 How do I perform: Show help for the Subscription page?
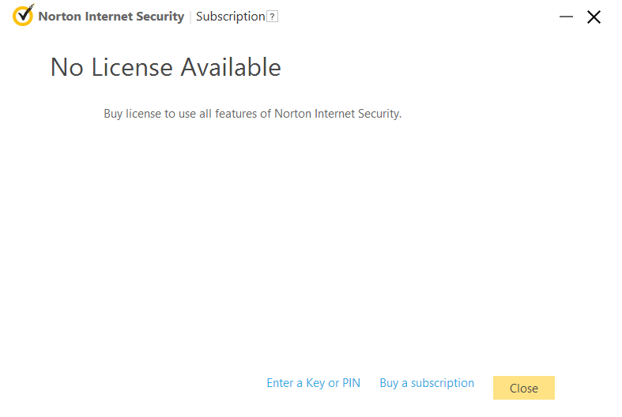tap(272, 17)
